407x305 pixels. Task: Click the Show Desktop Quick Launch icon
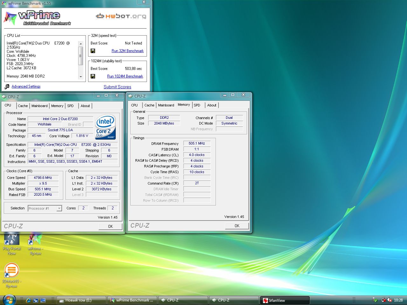pos(43,300)
